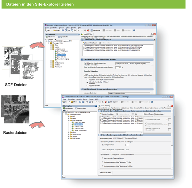Click Site-Explorer panel help icon in SDF window

pyautogui.click(x=78, y=34)
